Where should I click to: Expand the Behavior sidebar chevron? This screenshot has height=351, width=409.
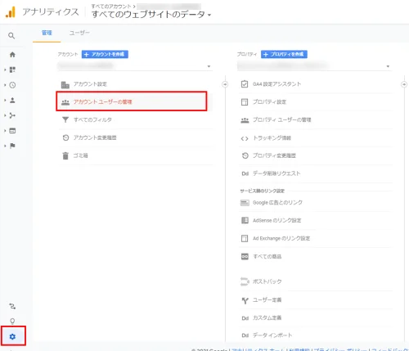point(5,131)
